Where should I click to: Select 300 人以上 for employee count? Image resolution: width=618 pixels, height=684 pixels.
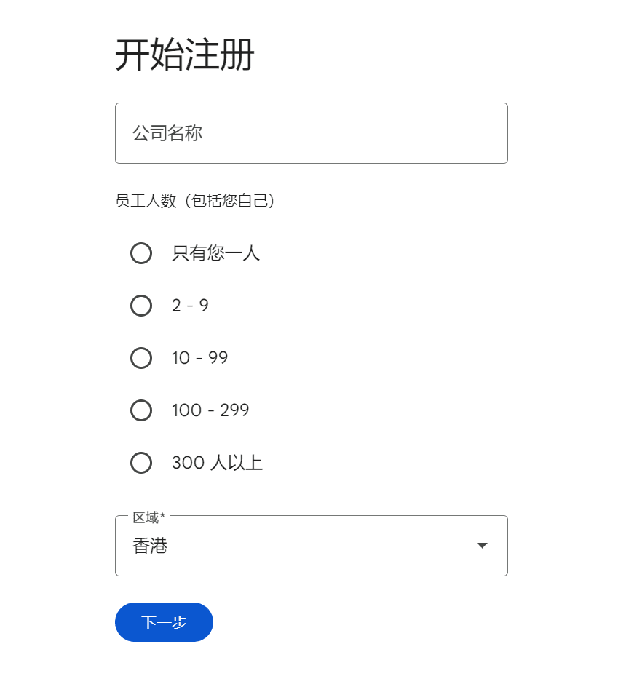pos(141,463)
